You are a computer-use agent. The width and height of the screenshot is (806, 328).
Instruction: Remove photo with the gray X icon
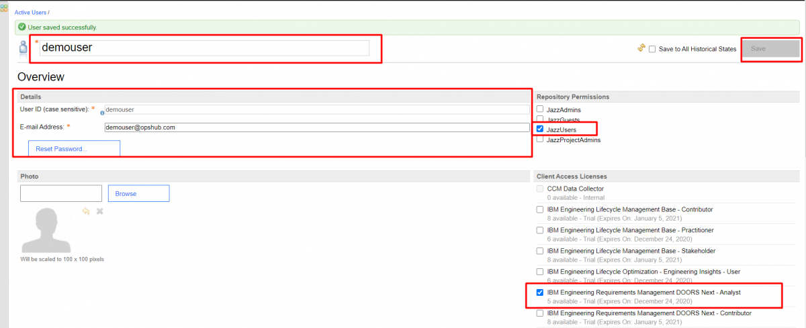(x=100, y=211)
